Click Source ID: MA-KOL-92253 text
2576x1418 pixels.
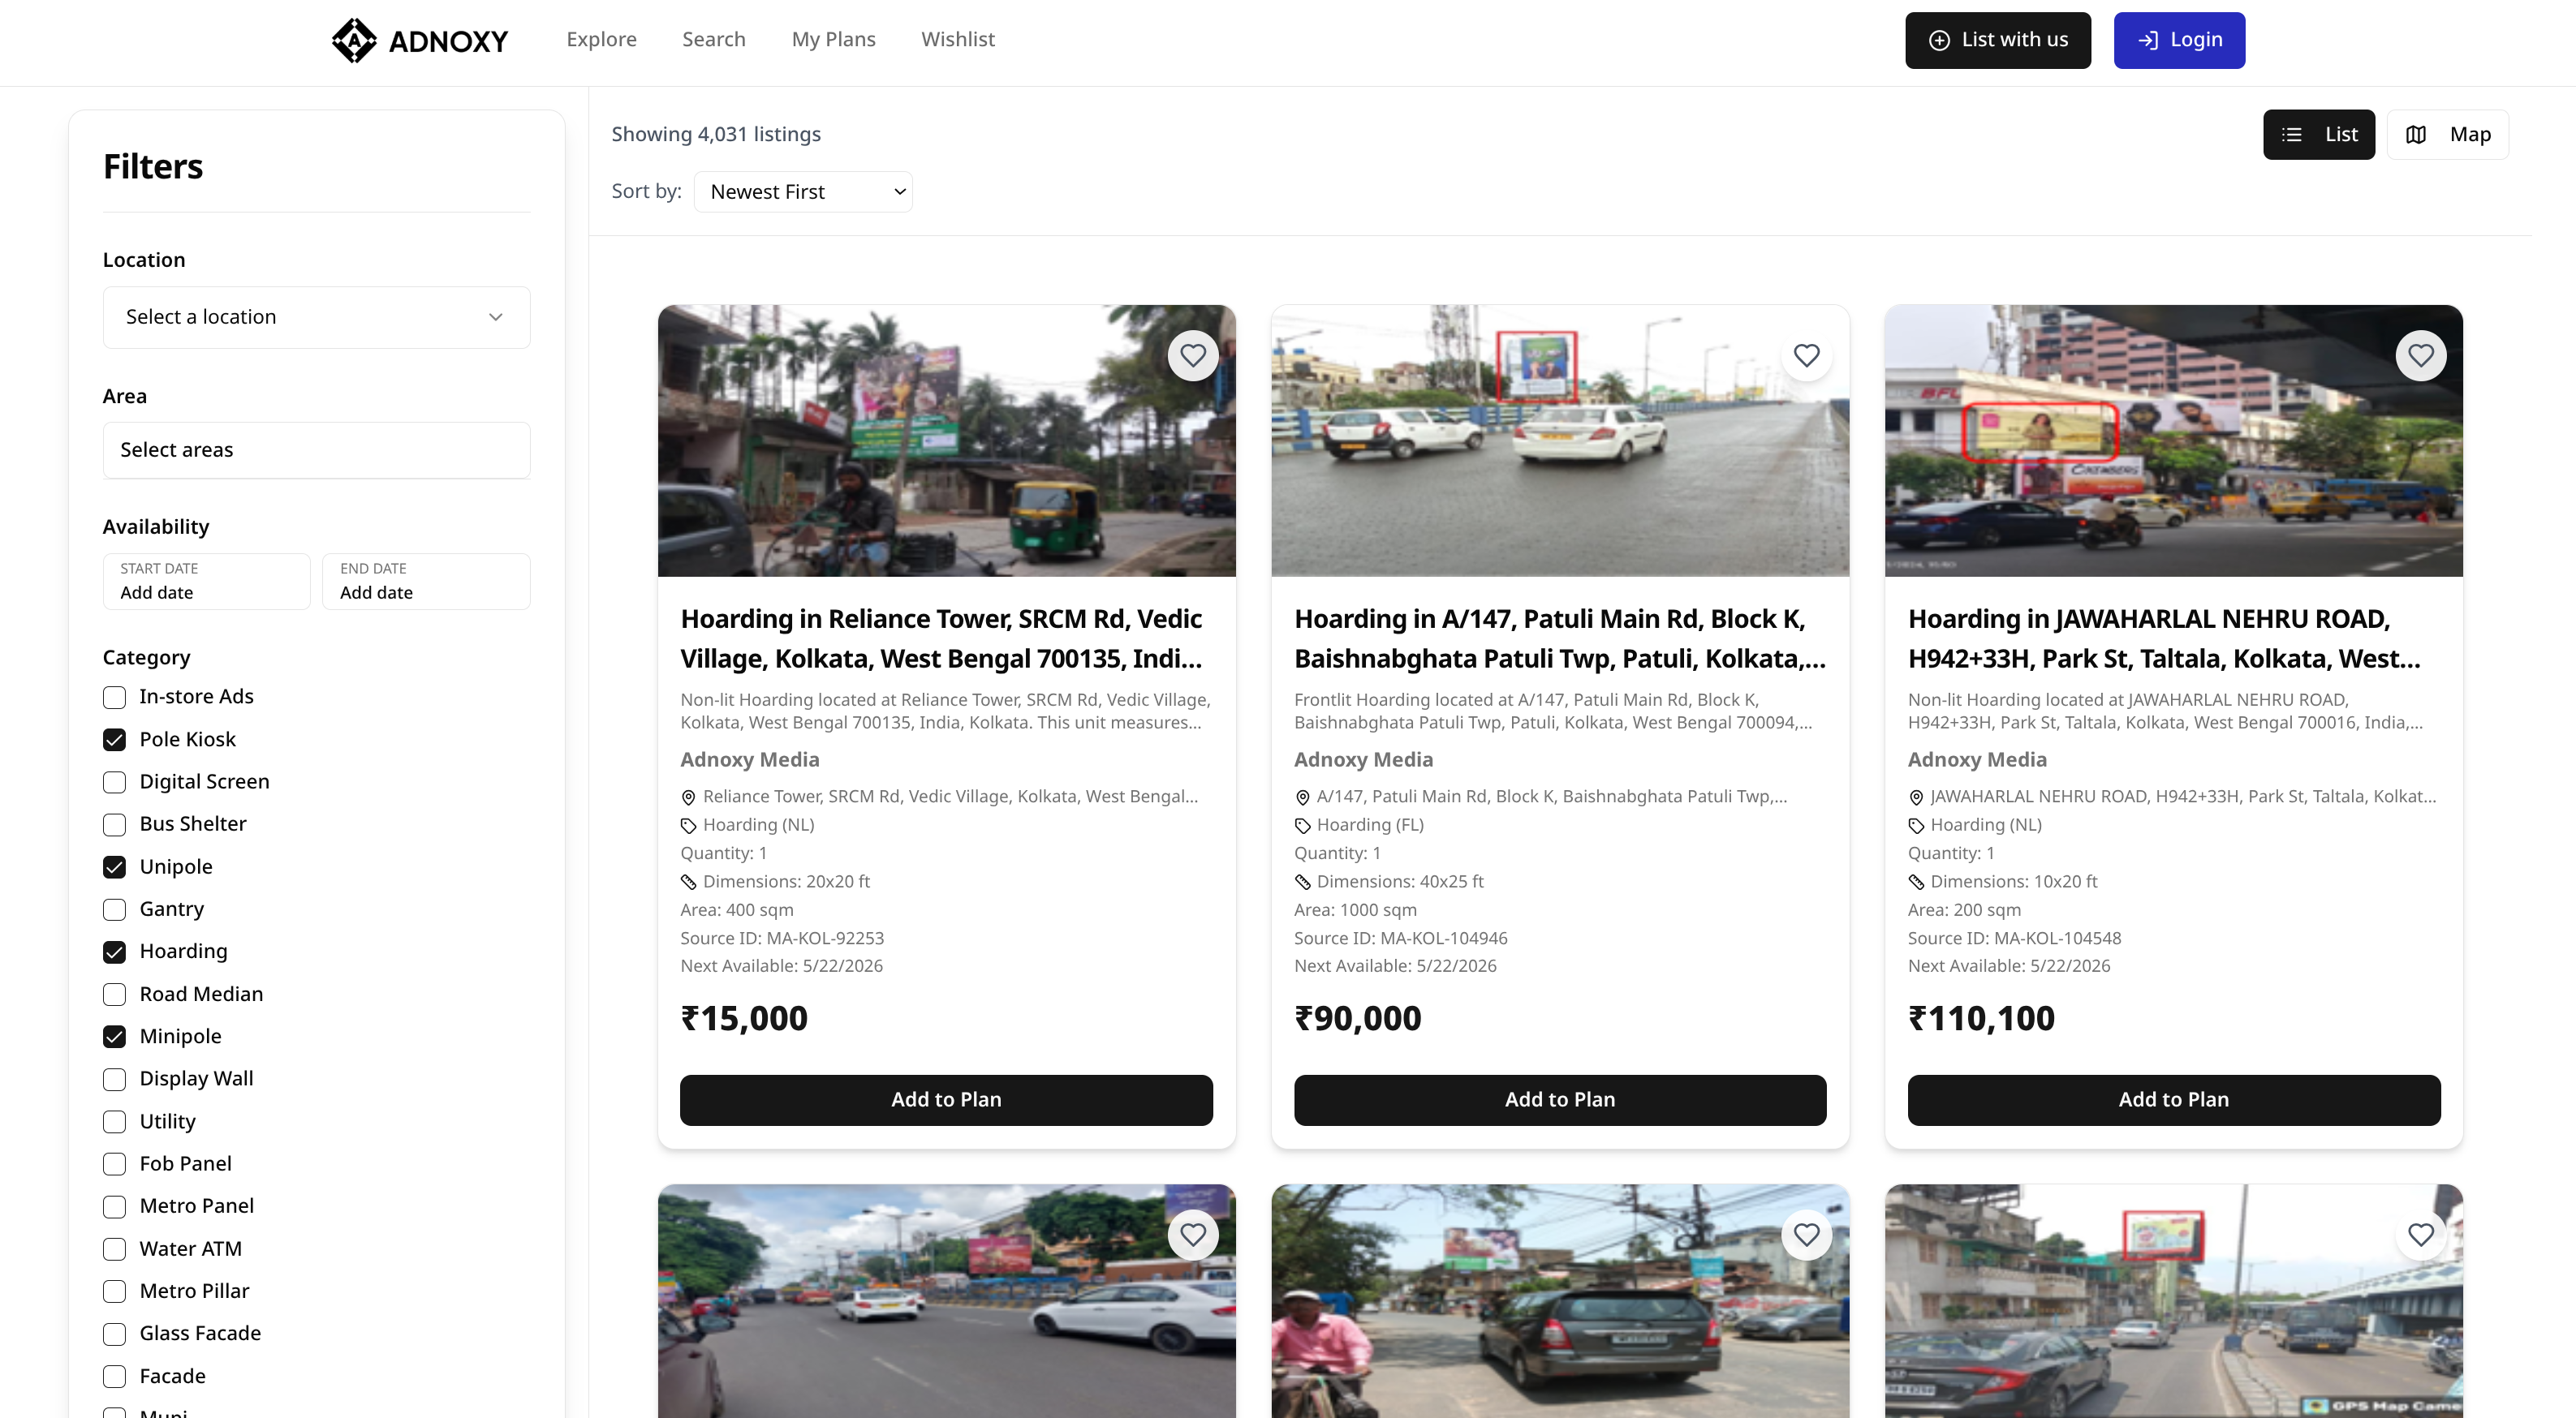click(x=782, y=939)
